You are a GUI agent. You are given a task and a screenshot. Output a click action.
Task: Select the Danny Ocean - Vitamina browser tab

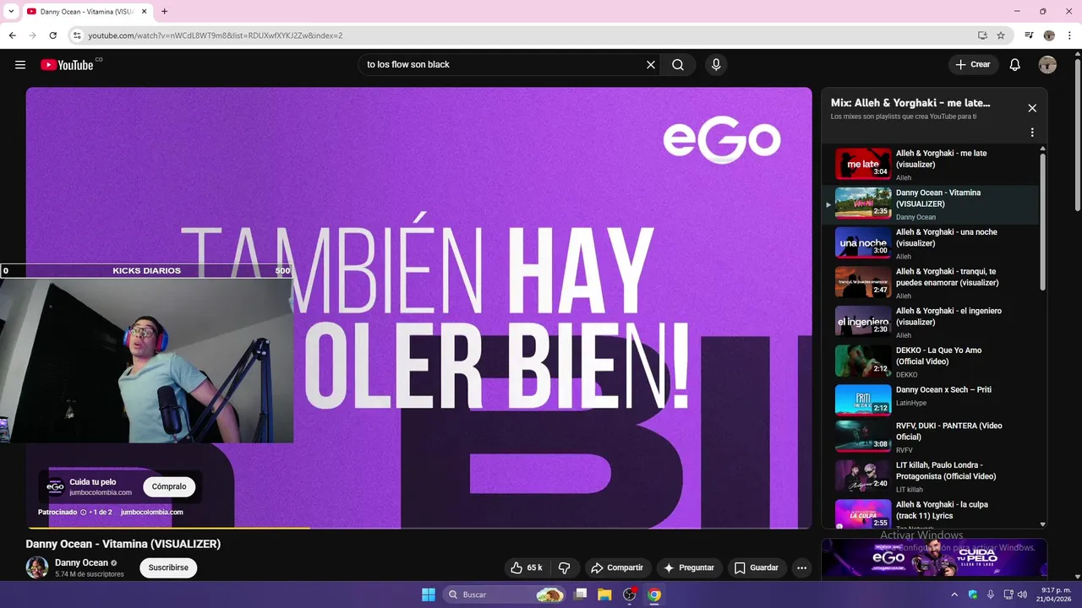tap(86, 12)
